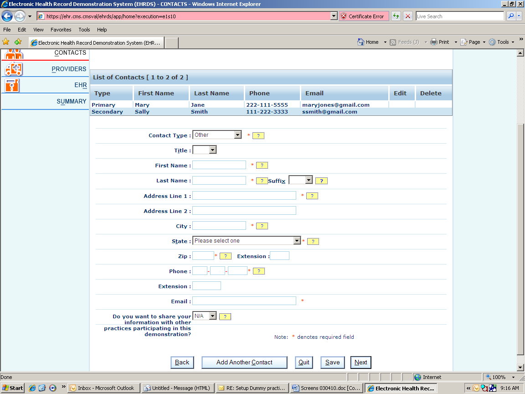Screen dimensions: 525x394
Task: Open the Title dropdown
Action: (x=205, y=150)
